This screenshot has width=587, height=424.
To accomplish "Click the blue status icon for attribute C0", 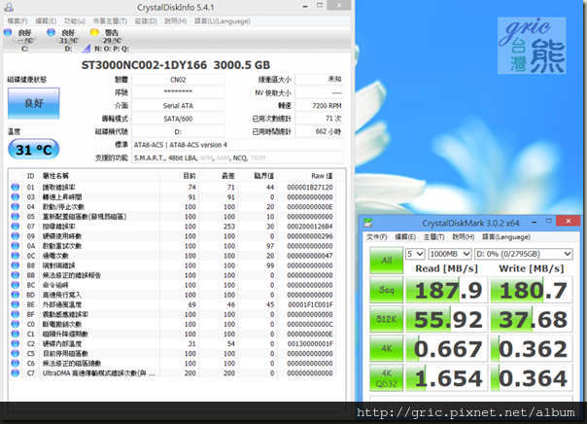I will (x=15, y=324).
